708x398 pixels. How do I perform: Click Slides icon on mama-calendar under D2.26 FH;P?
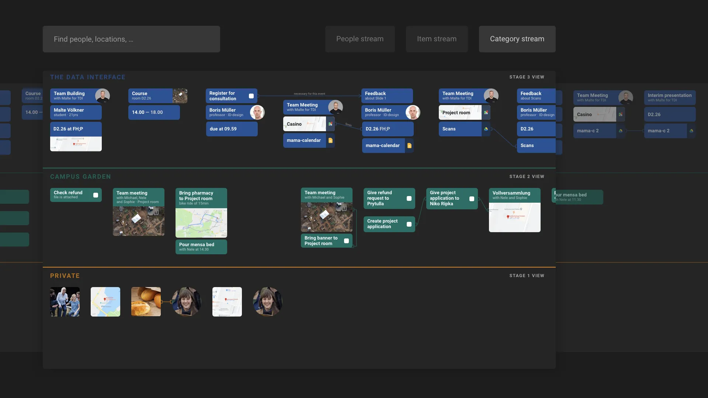pyautogui.click(x=409, y=146)
